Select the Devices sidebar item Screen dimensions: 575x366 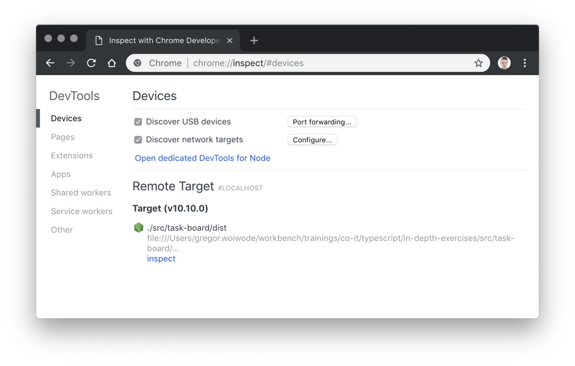pyautogui.click(x=66, y=119)
